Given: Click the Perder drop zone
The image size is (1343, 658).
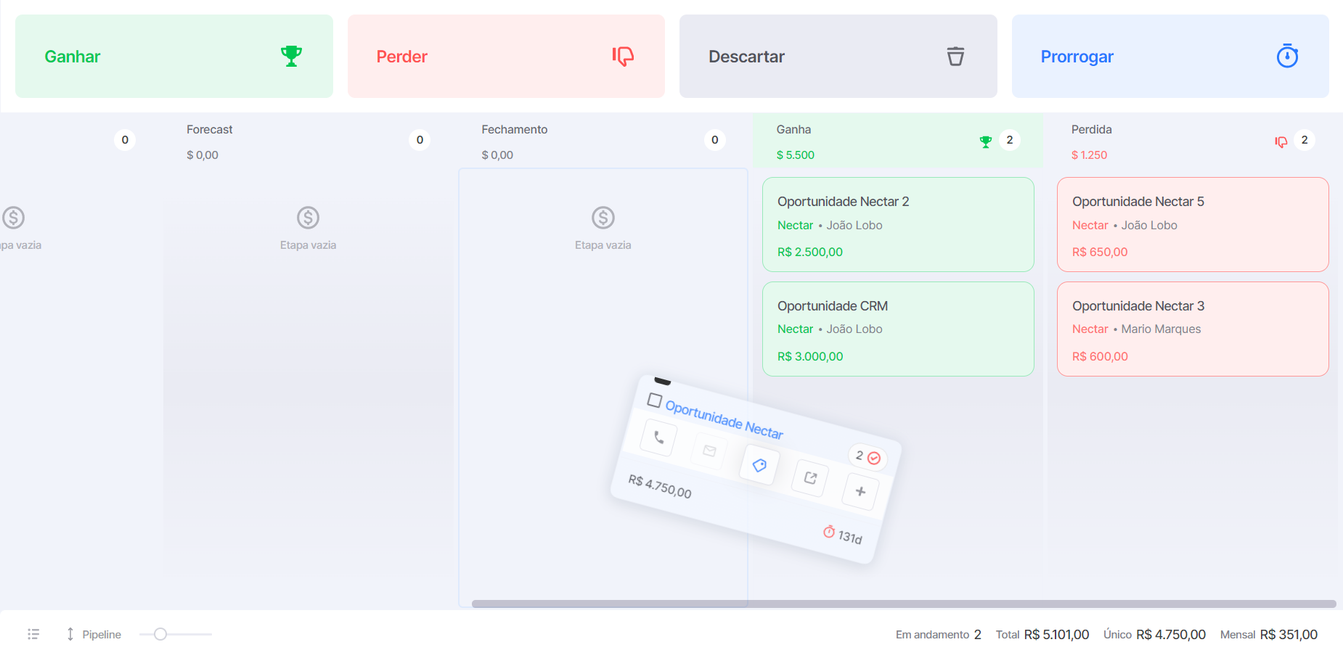Looking at the screenshot, I should (x=506, y=57).
